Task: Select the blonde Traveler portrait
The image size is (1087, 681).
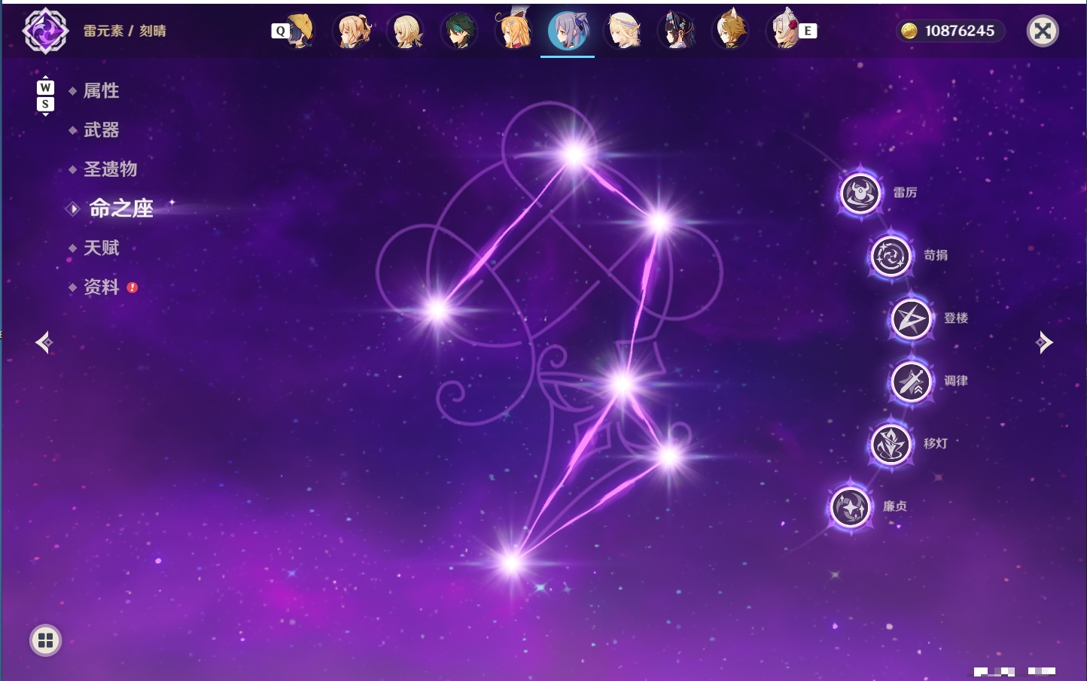Action: coord(406,31)
